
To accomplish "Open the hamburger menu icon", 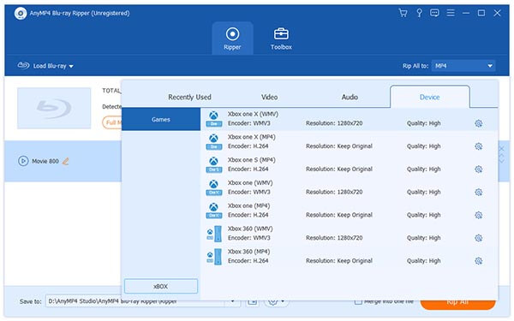I will coord(451,13).
